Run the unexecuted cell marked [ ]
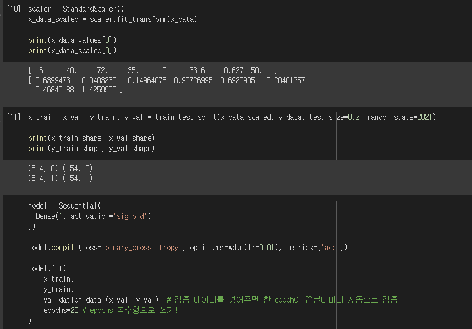This screenshot has width=472, height=329. point(14,206)
